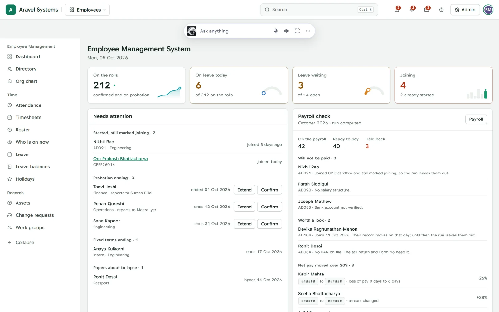Open the Leave waiting card
Viewport: 499px width, 312px height.
coord(341,85)
